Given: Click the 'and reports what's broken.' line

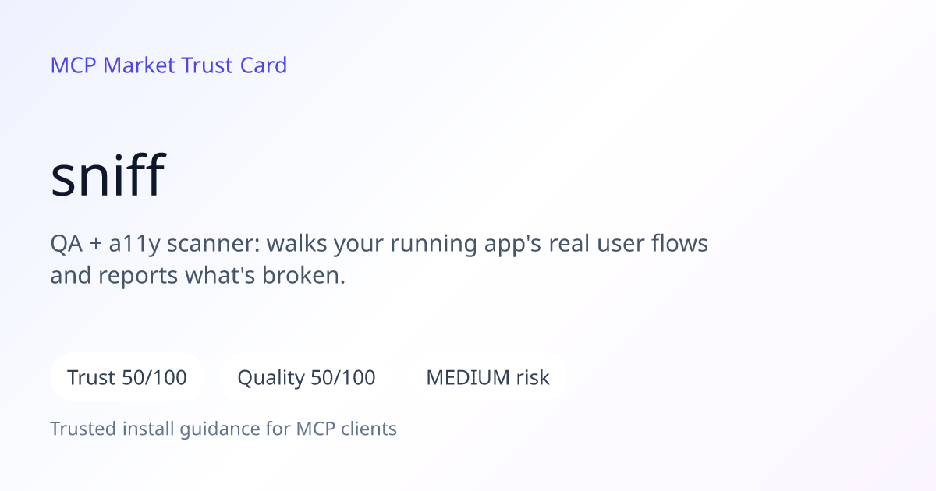Looking at the screenshot, I should click(x=197, y=276).
